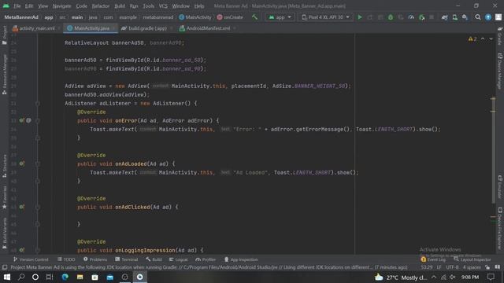Open Logcat tool window
This screenshot has height=283, width=504.
179,259
